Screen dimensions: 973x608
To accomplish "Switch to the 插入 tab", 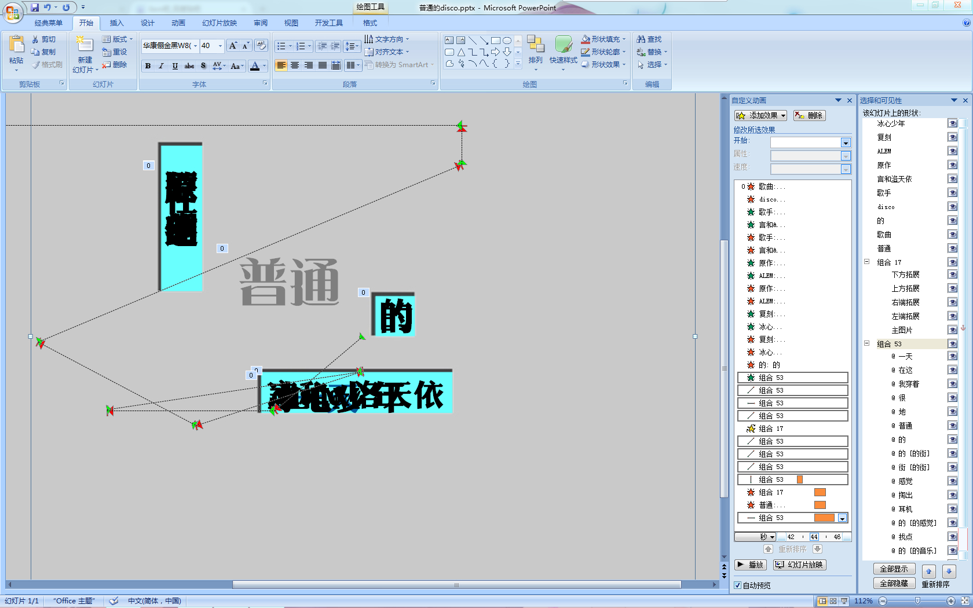I will tap(116, 23).
